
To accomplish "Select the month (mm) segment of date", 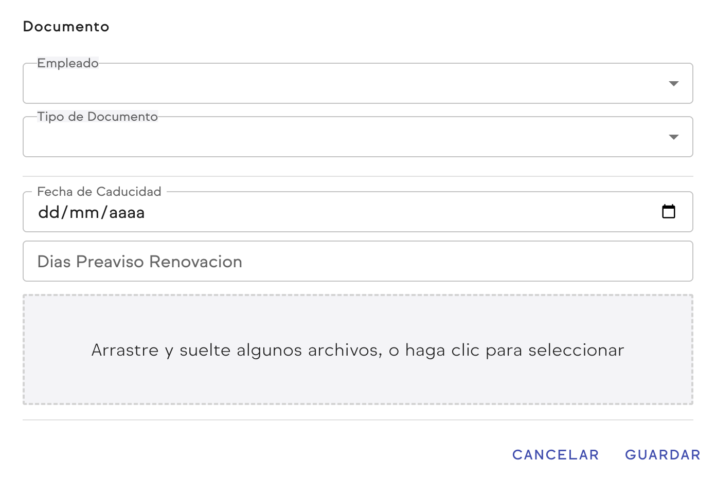I will click(84, 212).
